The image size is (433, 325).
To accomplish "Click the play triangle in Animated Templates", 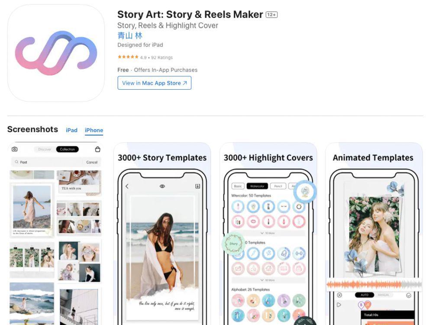I will pyautogui.click(x=339, y=305).
